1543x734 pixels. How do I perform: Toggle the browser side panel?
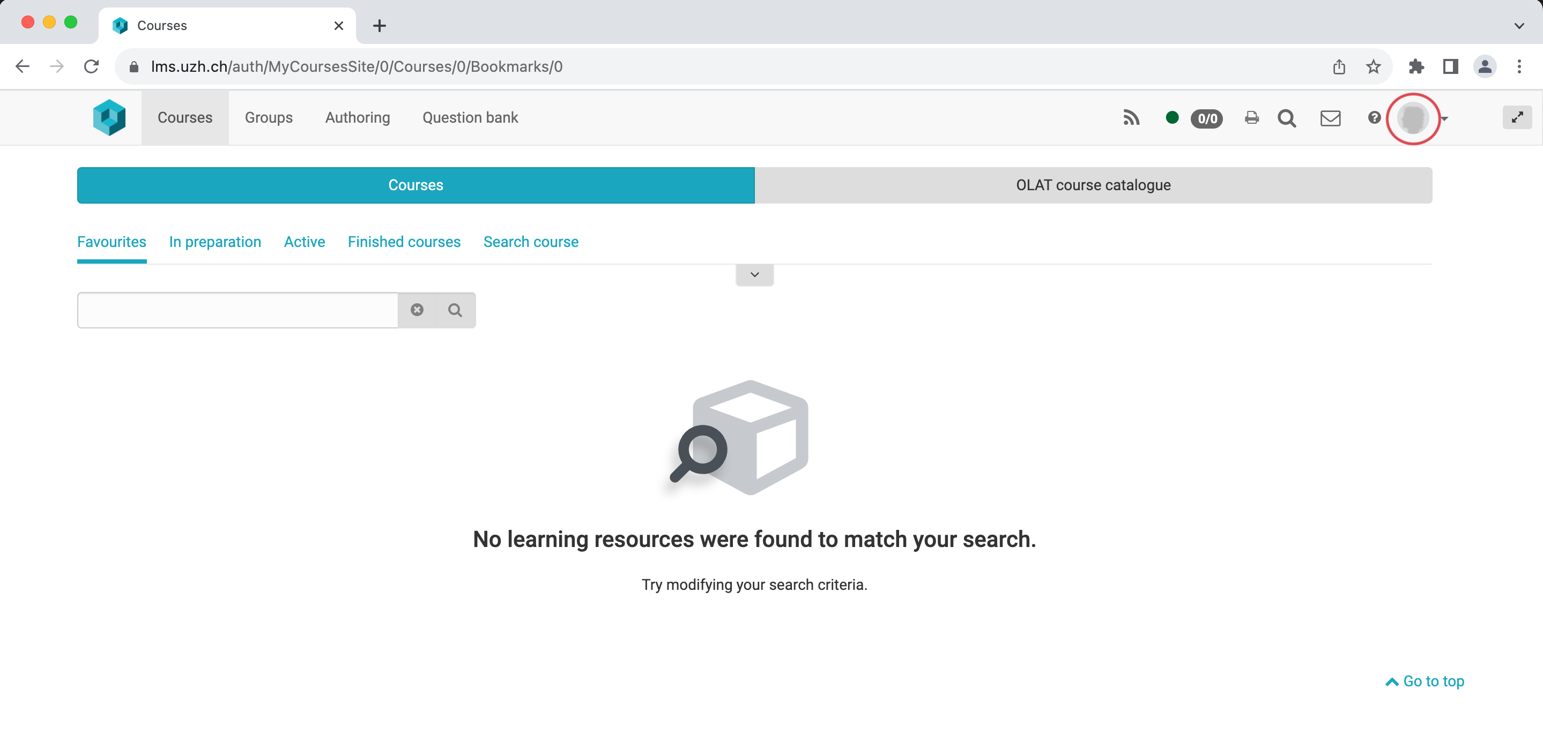(1450, 66)
